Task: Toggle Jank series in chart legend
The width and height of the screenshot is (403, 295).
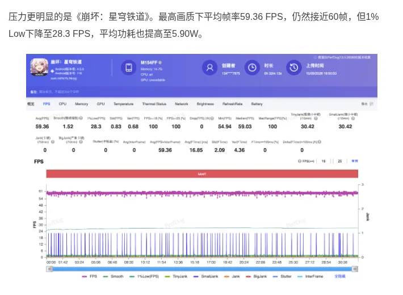Action: [x=232, y=276]
